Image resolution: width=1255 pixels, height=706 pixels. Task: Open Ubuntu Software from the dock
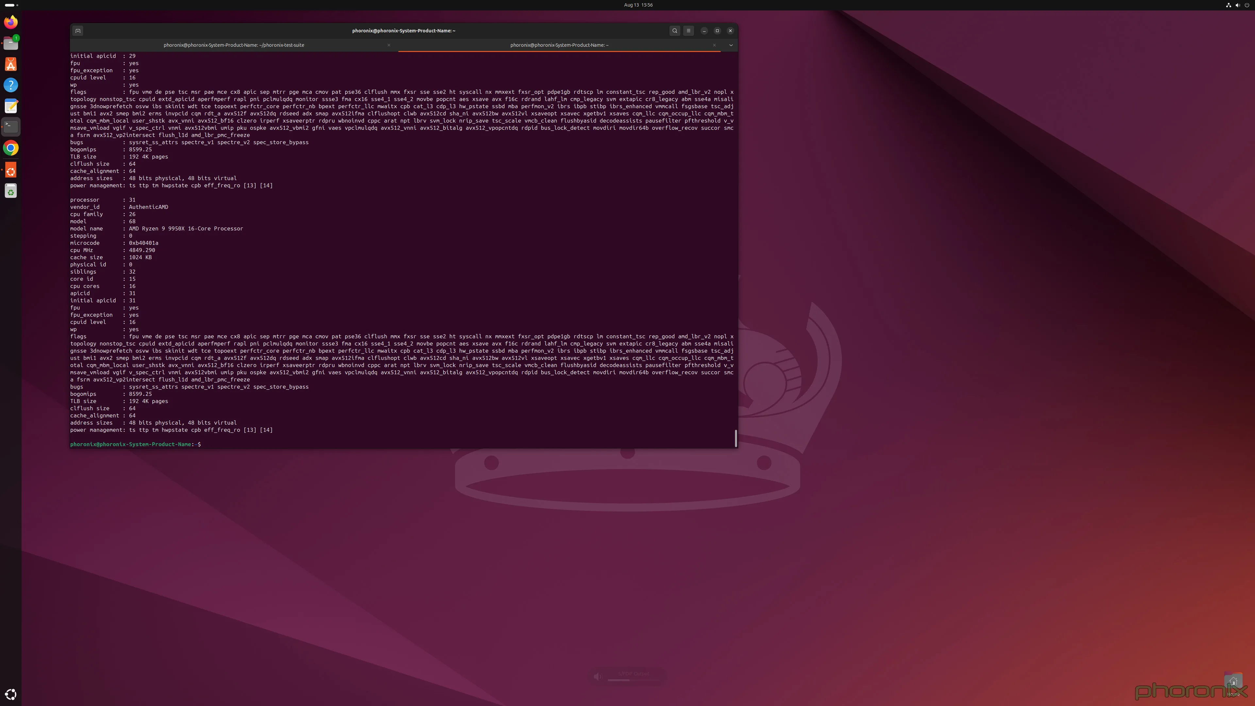click(x=11, y=64)
